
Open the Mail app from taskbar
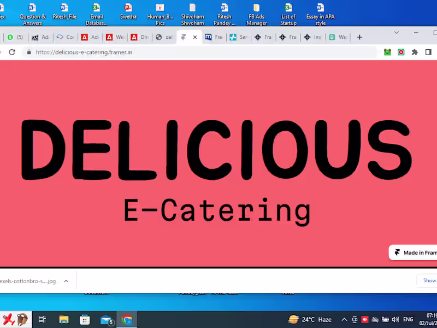coord(106,319)
